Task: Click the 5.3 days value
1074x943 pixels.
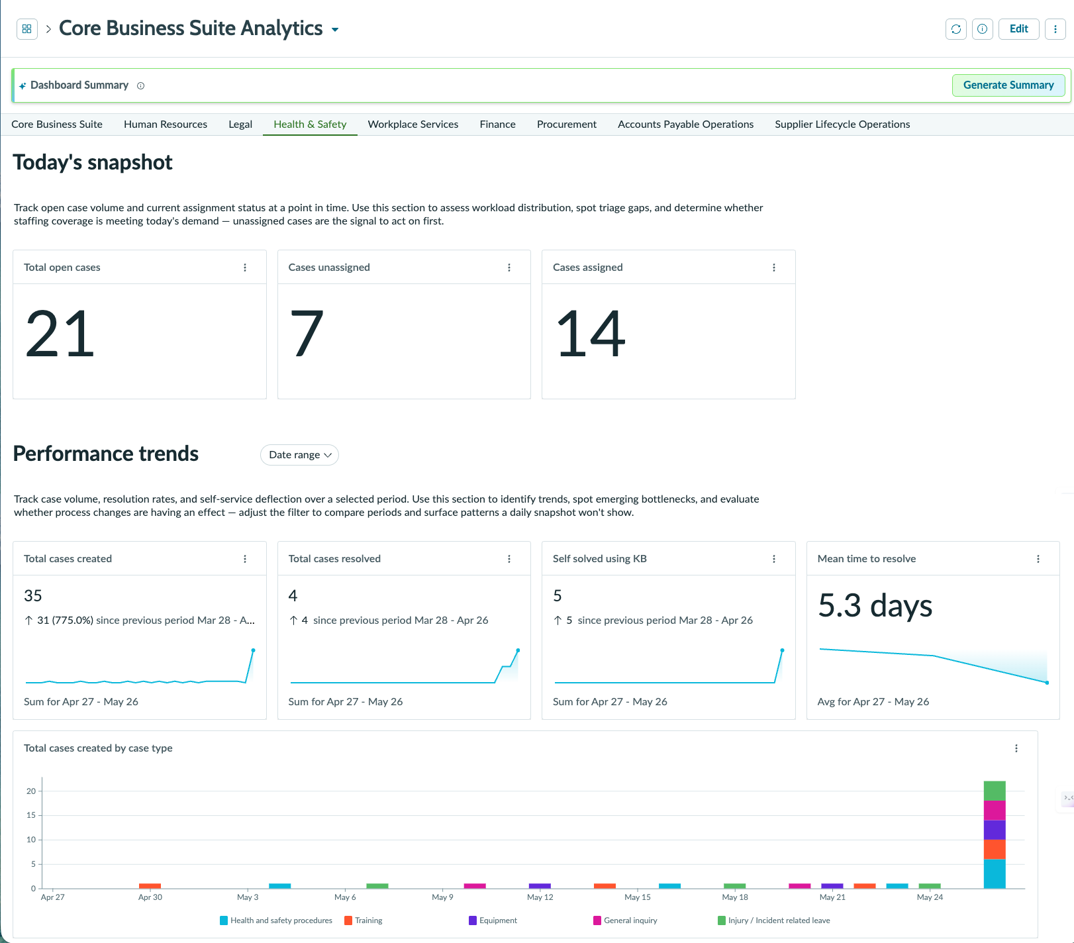Action: tap(875, 606)
